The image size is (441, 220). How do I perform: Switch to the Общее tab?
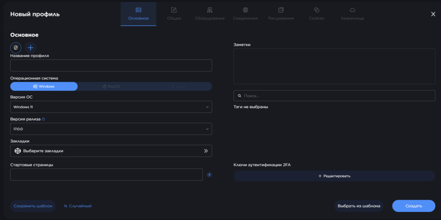coord(174,14)
